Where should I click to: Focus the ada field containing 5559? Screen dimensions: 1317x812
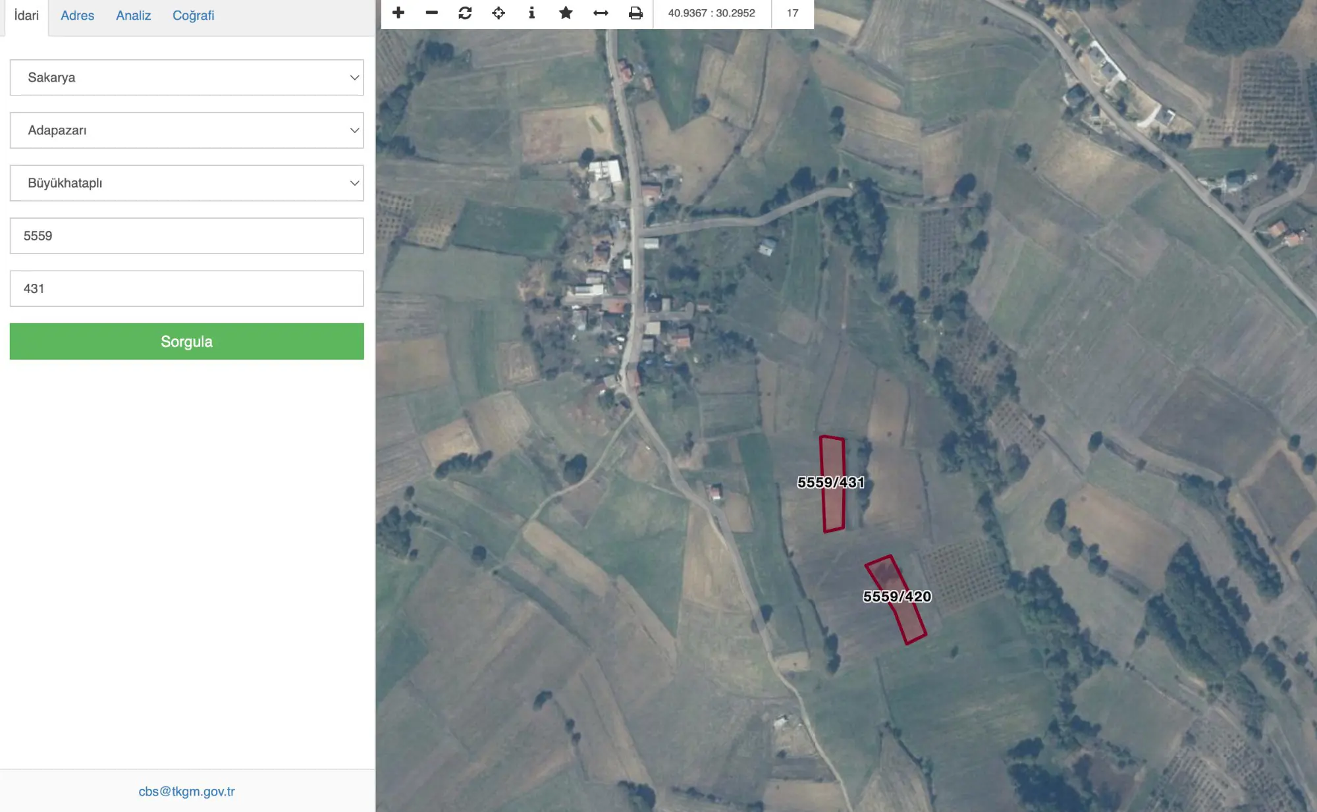186,236
